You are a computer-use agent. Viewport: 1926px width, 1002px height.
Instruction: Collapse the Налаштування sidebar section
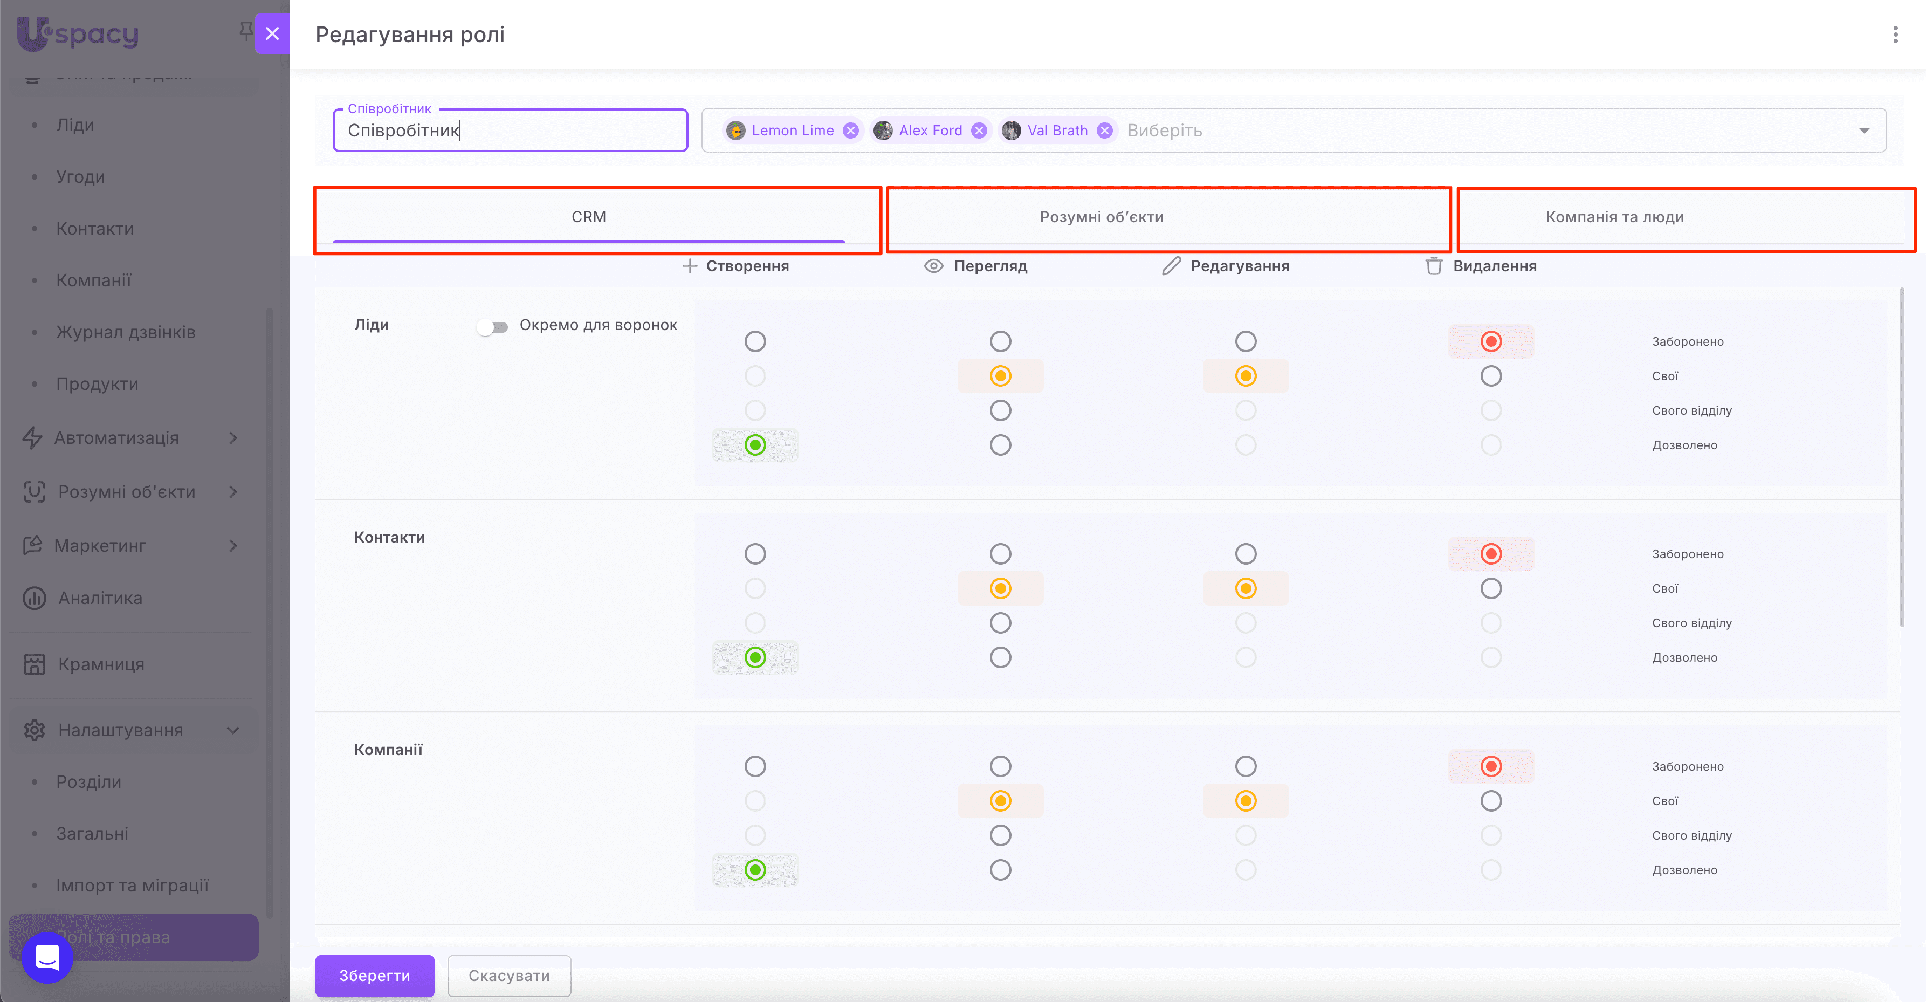click(x=232, y=731)
